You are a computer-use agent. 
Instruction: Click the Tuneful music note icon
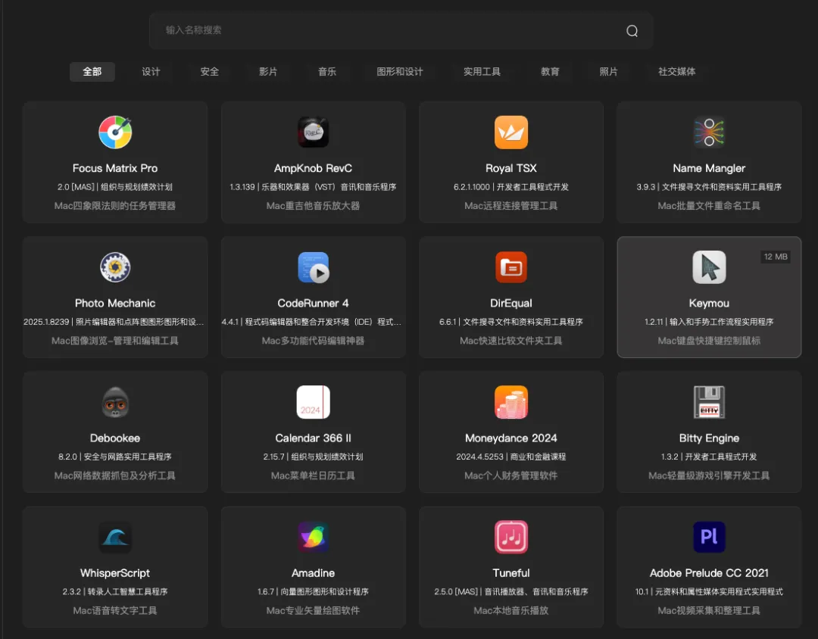pos(511,538)
